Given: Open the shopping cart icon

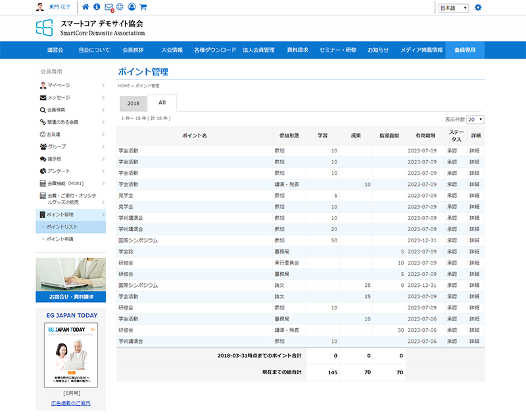Looking at the screenshot, I should (x=143, y=7).
